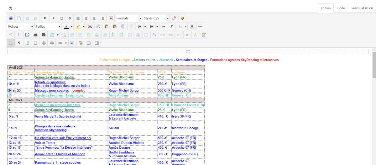
Task: Toggle underline formatting
Action: [x=61, y=18]
